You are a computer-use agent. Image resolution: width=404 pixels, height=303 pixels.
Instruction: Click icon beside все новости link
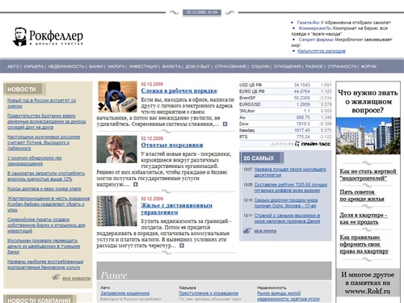point(56,277)
